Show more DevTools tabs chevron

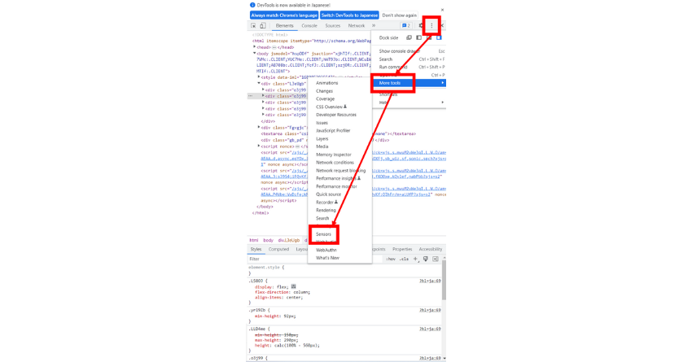click(374, 25)
